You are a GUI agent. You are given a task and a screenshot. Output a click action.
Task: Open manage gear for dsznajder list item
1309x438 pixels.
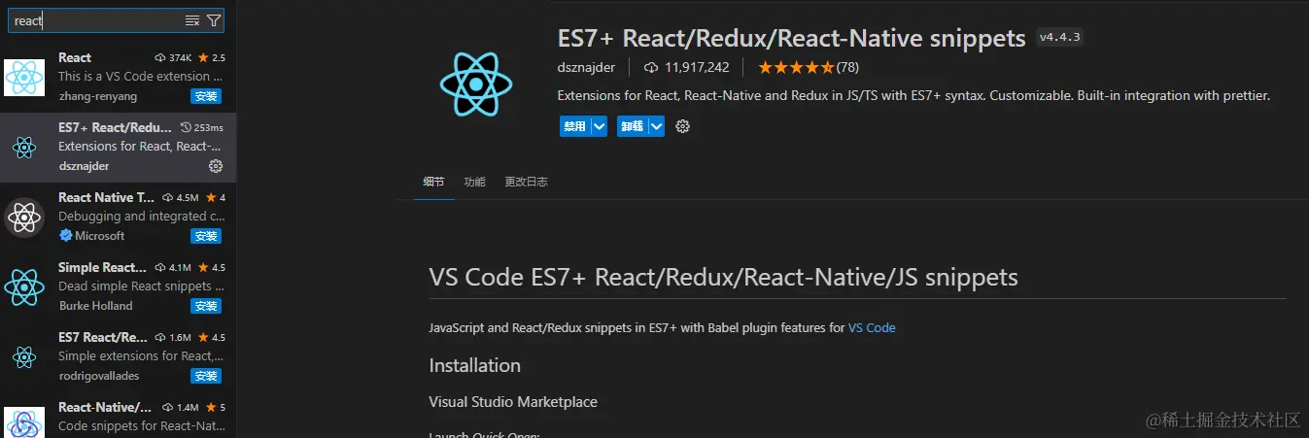tap(216, 166)
